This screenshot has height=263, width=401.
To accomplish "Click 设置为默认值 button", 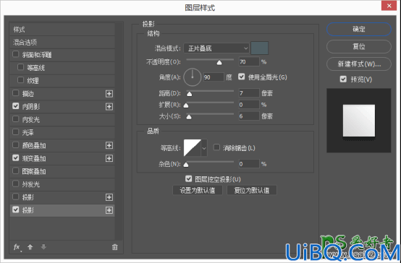I will click(198, 190).
